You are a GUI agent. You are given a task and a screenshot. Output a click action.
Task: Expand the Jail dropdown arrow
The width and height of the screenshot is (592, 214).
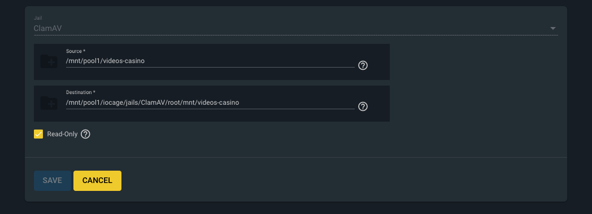(552, 28)
